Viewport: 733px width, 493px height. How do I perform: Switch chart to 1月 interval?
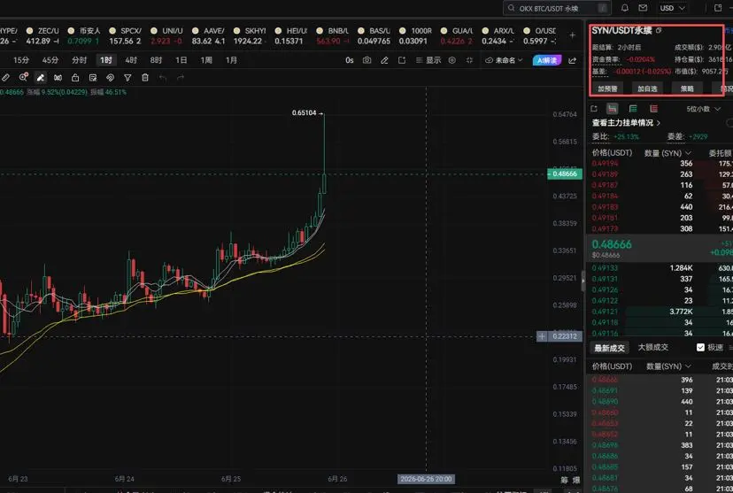(231, 60)
